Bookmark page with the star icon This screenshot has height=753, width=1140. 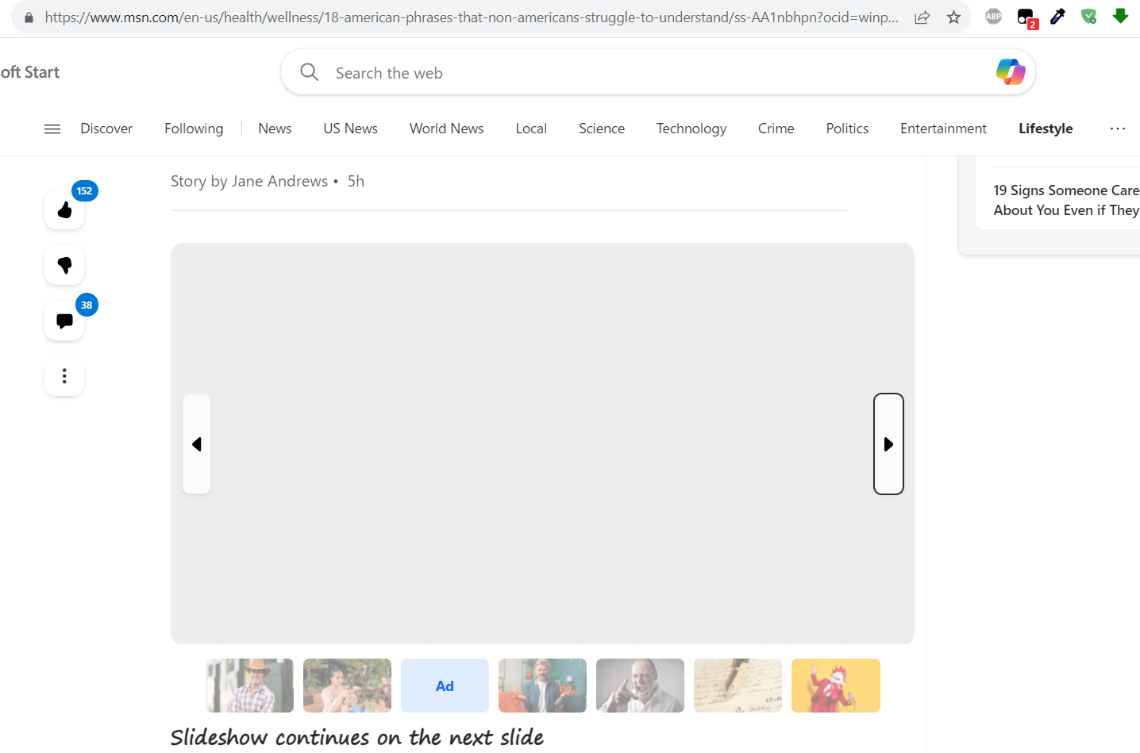953,17
